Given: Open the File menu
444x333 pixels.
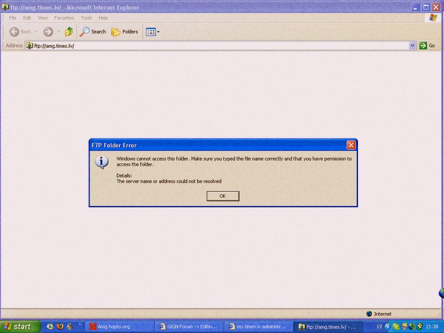Looking at the screenshot, I should click(13, 18).
